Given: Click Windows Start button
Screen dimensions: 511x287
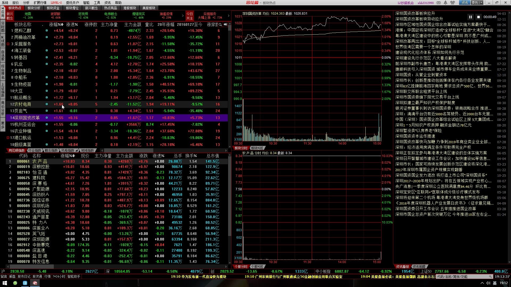Looking at the screenshot, I should (x=5, y=283).
